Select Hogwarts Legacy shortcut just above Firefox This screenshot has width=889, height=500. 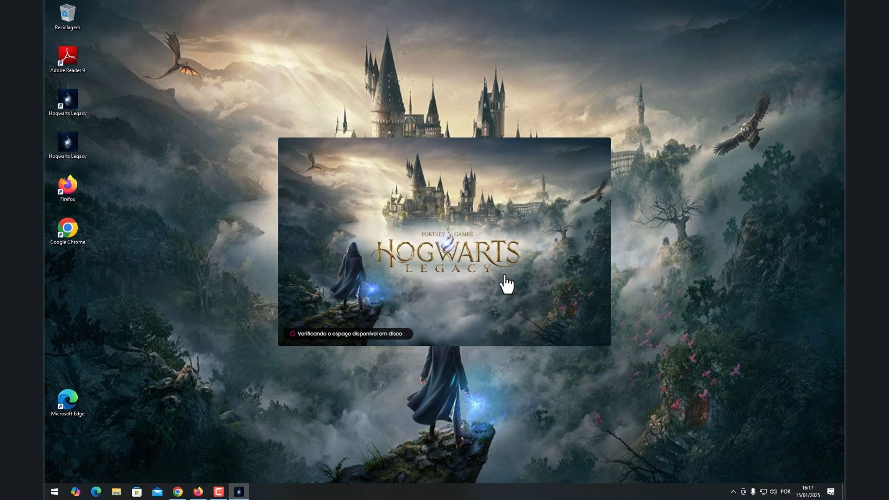(x=67, y=145)
